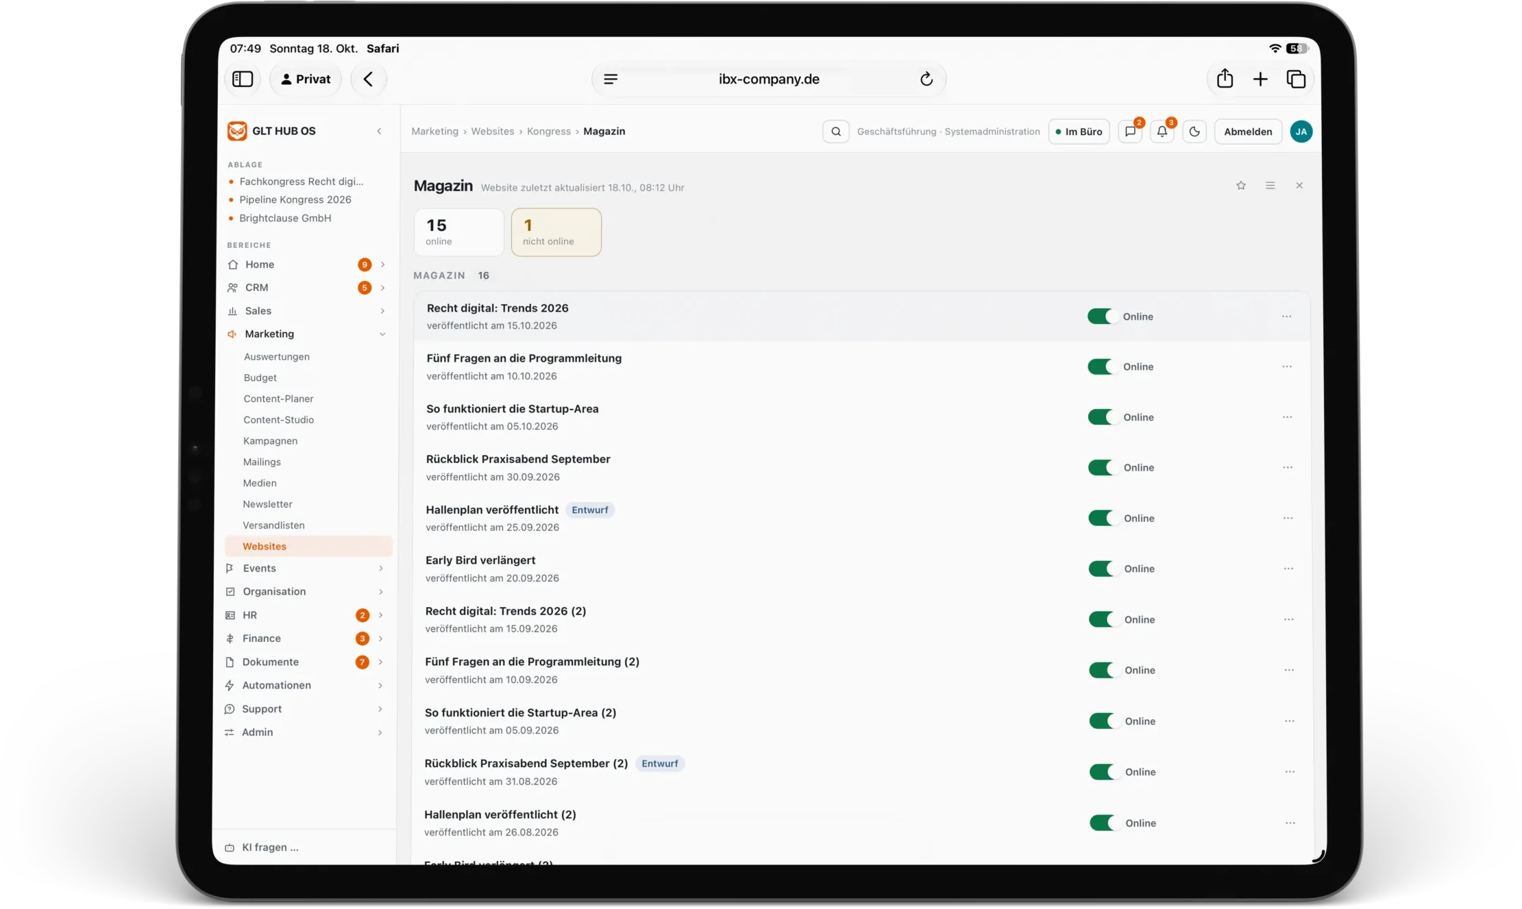Open Kampagnen in Marketing submenu
The width and height of the screenshot is (1522, 909).
click(270, 441)
